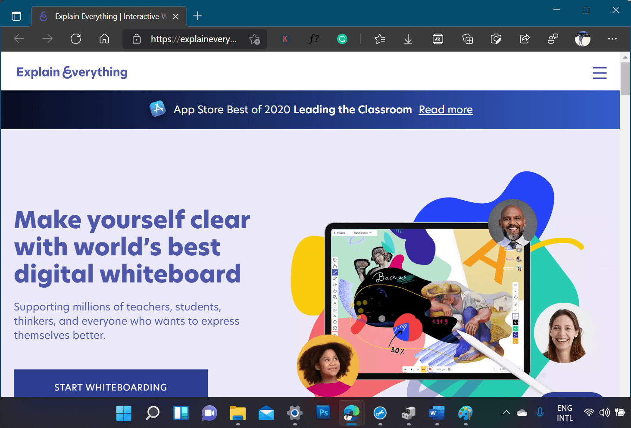Screen dimensions: 631x428
Task: Open Paint app from taskbar
Action: click(465, 413)
